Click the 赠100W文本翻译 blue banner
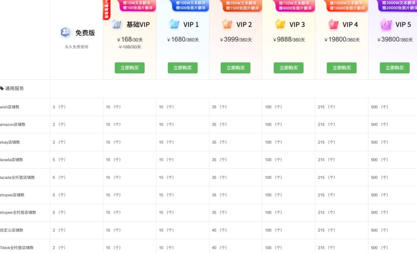The image size is (417, 253). point(191,5)
